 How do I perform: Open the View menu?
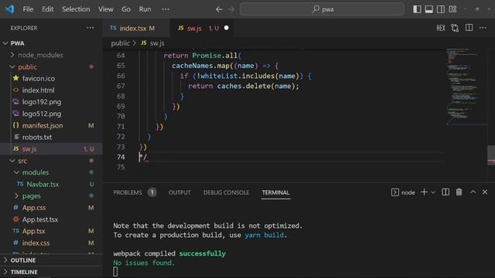(106, 9)
